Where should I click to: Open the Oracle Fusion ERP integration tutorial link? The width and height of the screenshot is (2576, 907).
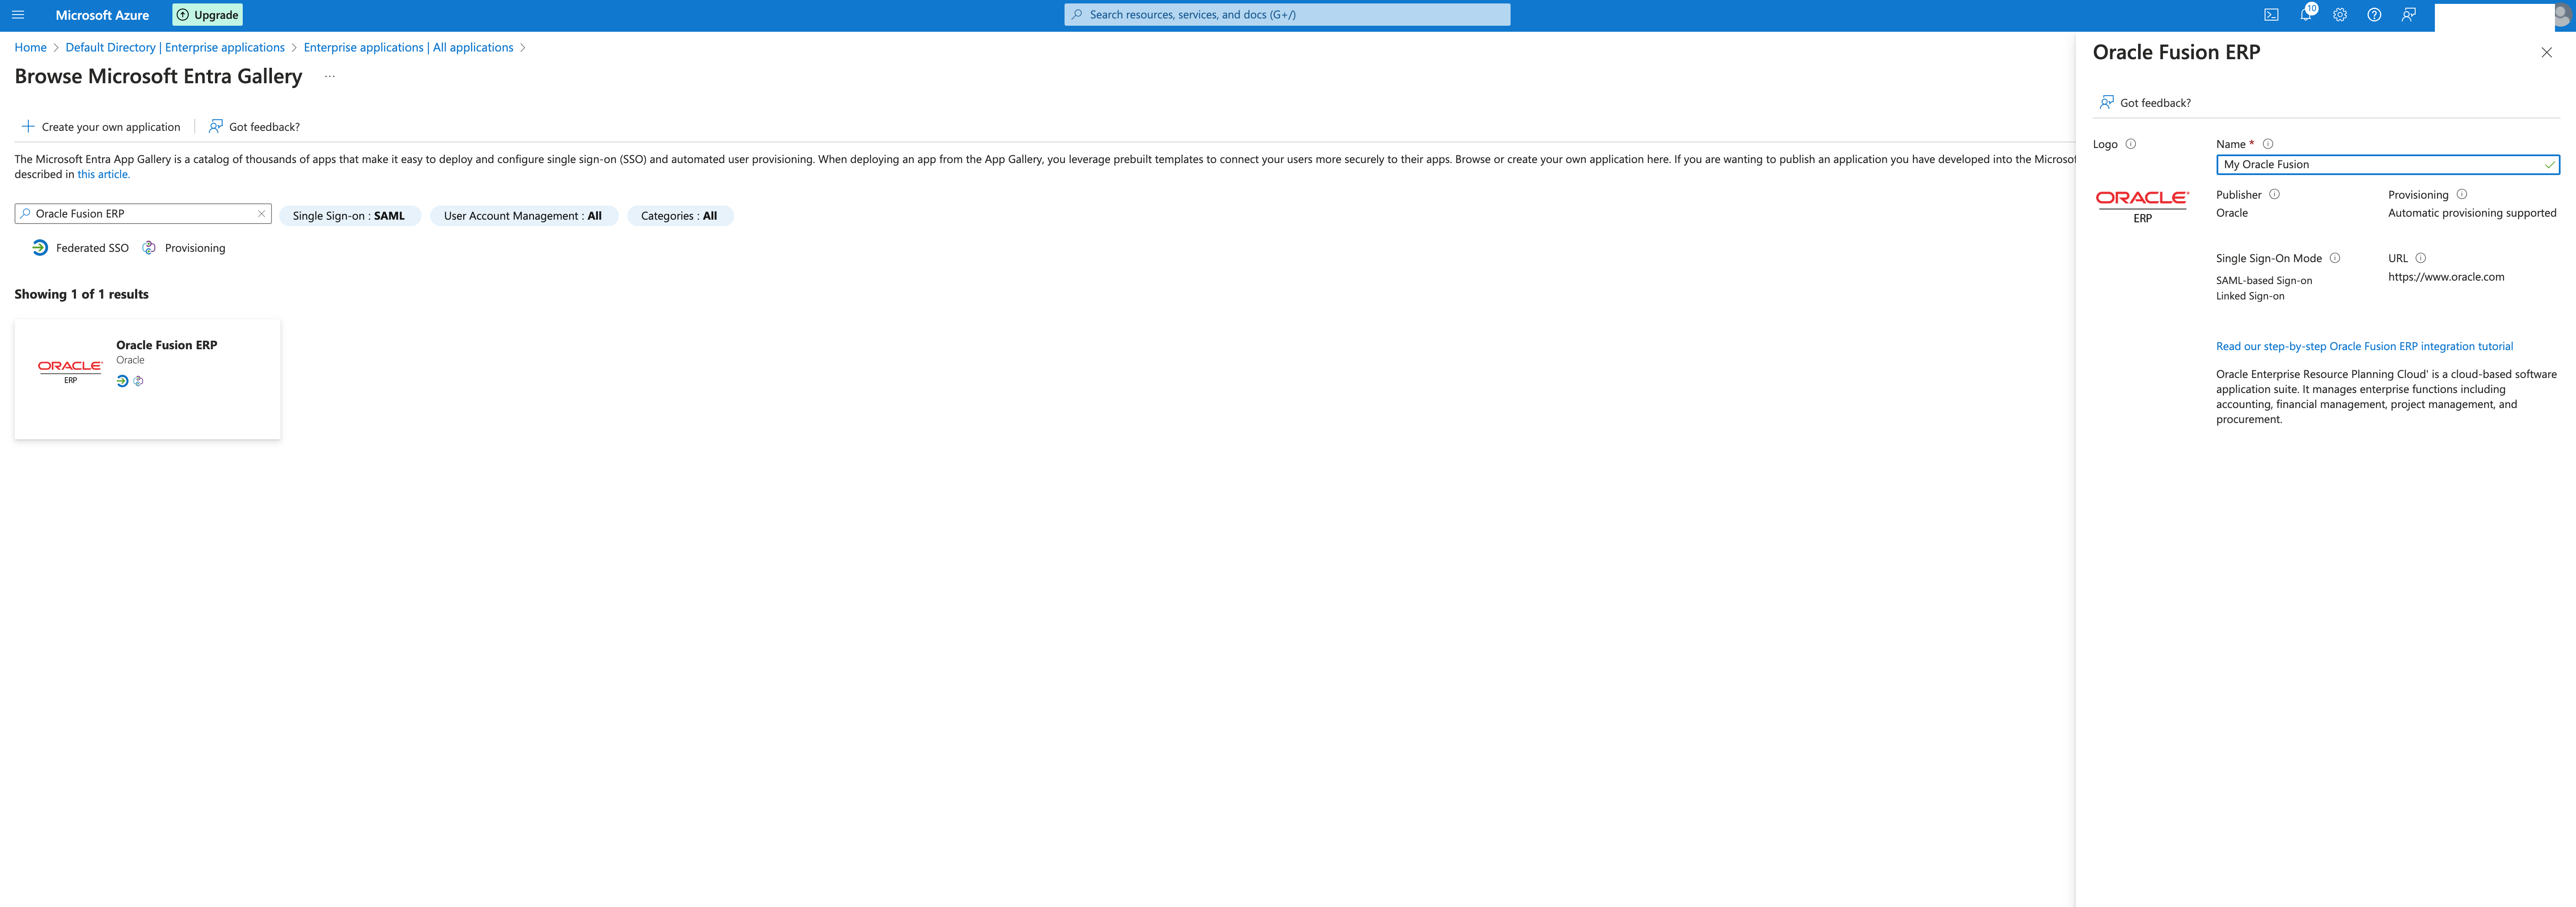(2364, 346)
